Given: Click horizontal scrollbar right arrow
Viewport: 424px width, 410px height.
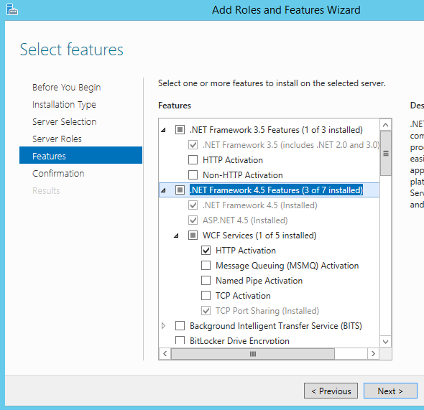Looking at the screenshot, I should (x=374, y=353).
